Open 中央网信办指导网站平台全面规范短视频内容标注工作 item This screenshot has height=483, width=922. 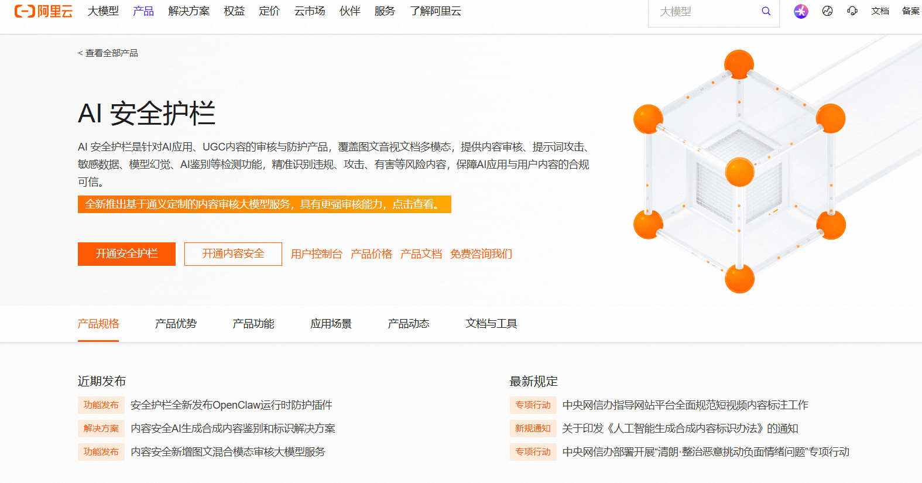coord(685,405)
